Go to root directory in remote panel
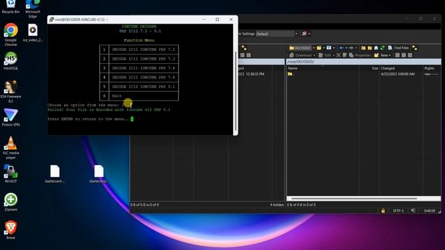This screenshot has width=445, height=250. 370,48
